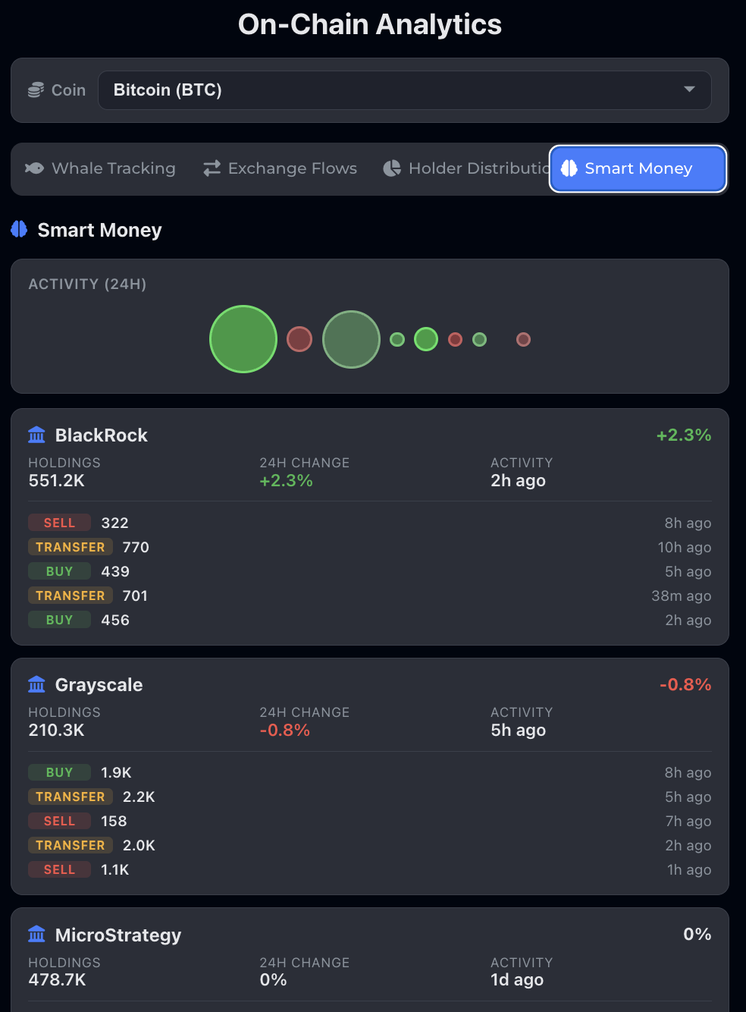Image resolution: width=746 pixels, height=1012 pixels.
Task: Click Grayscale's -0.8% percentage
Action: pos(685,684)
